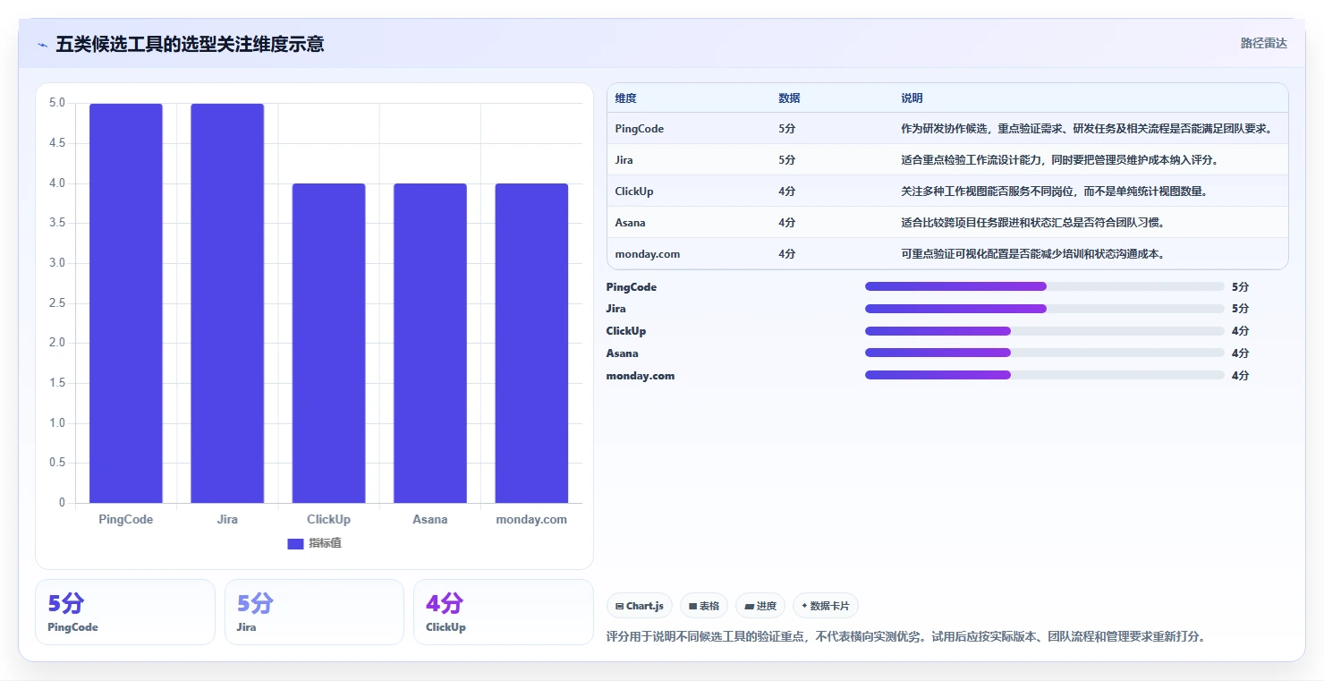Image resolution: width=1324 pixels, height=681 pixels.
Task: Click the 指标值 legend label
Action: click(326, 543)
